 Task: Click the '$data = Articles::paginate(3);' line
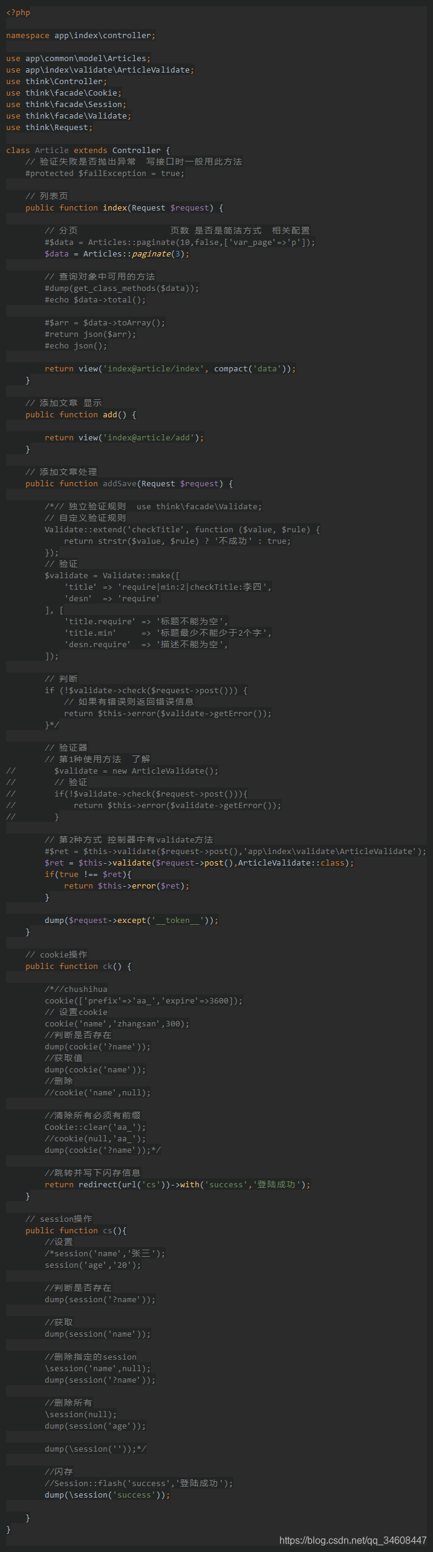tap(117, 254)
